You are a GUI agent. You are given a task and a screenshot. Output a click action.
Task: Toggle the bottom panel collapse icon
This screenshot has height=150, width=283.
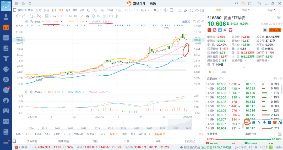pyautogui.click(x=14, y=141)
